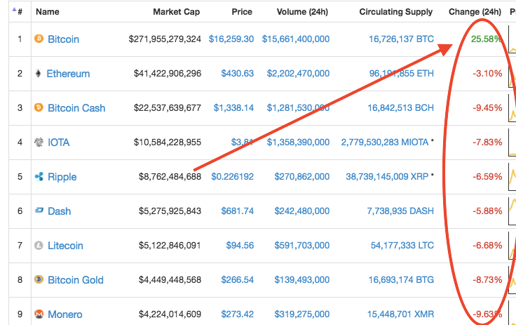Sort table by Circulating Supply column

pyautogui.click(x=396, y=12)
